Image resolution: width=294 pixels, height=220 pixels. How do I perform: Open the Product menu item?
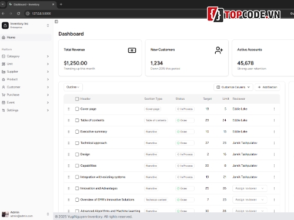tap(26, 79)
